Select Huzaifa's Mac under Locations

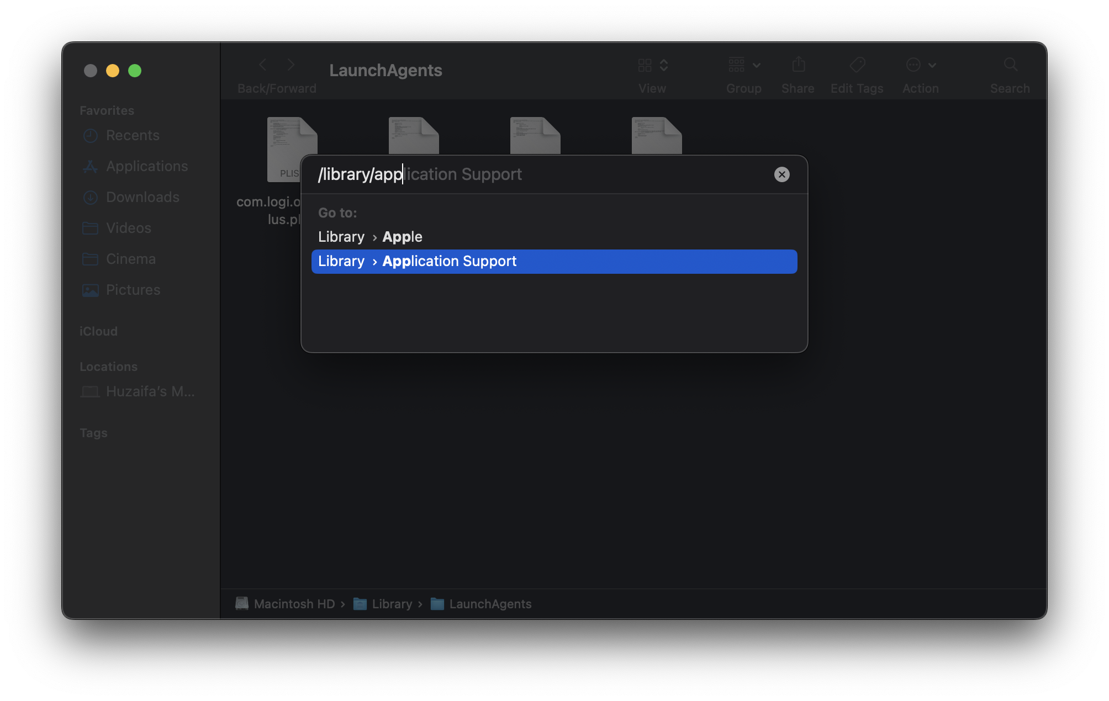(149, 391)
